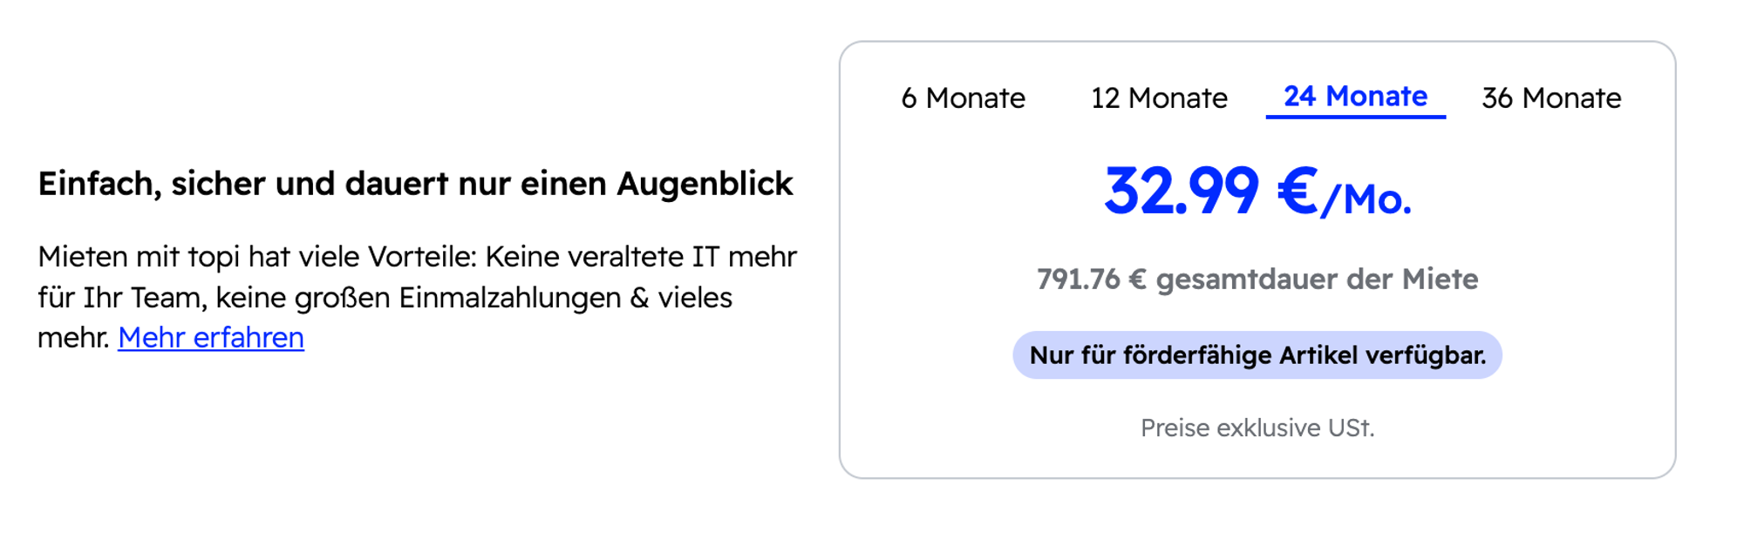
Task: Click the word 'Augenblick' in the heading
Action: coord(705,184)
